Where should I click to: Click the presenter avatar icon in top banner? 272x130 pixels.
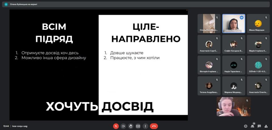6,4
